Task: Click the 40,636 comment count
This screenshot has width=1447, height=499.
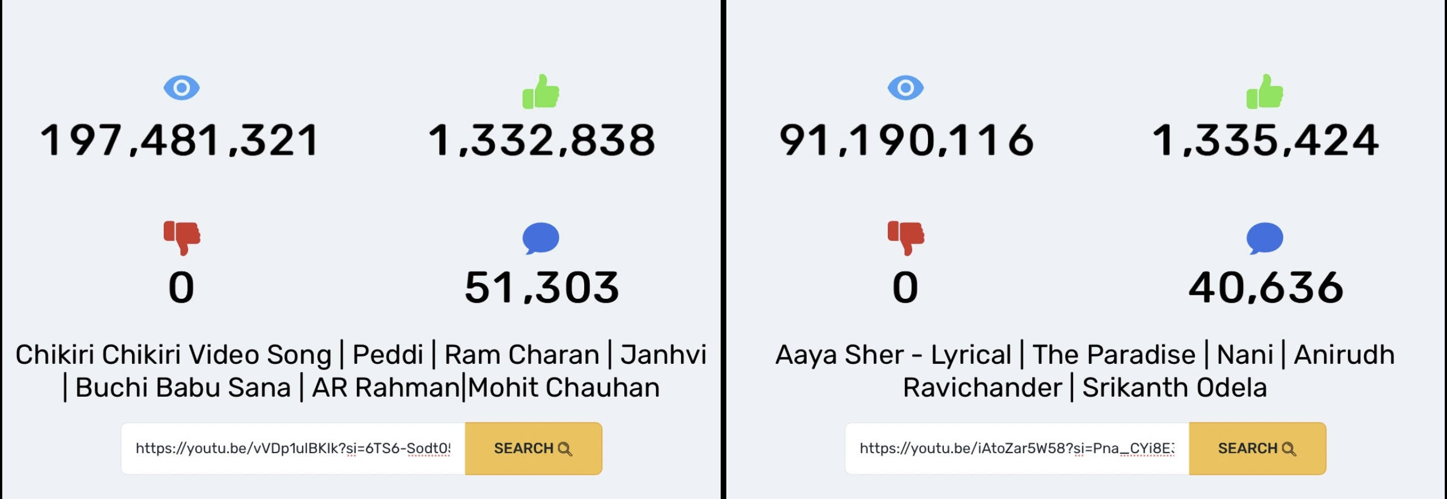Action: click(1266, 287)
